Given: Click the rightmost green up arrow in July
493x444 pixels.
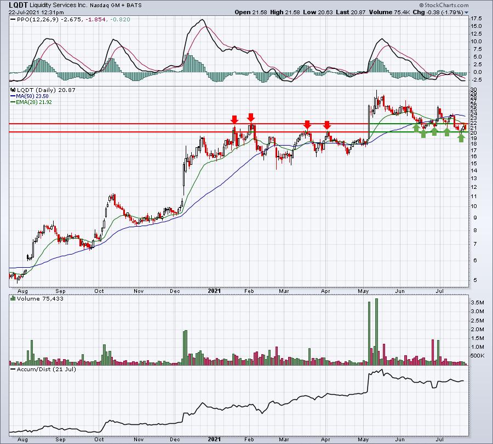Looking at the screenshot, I should [x=461, y=137].
